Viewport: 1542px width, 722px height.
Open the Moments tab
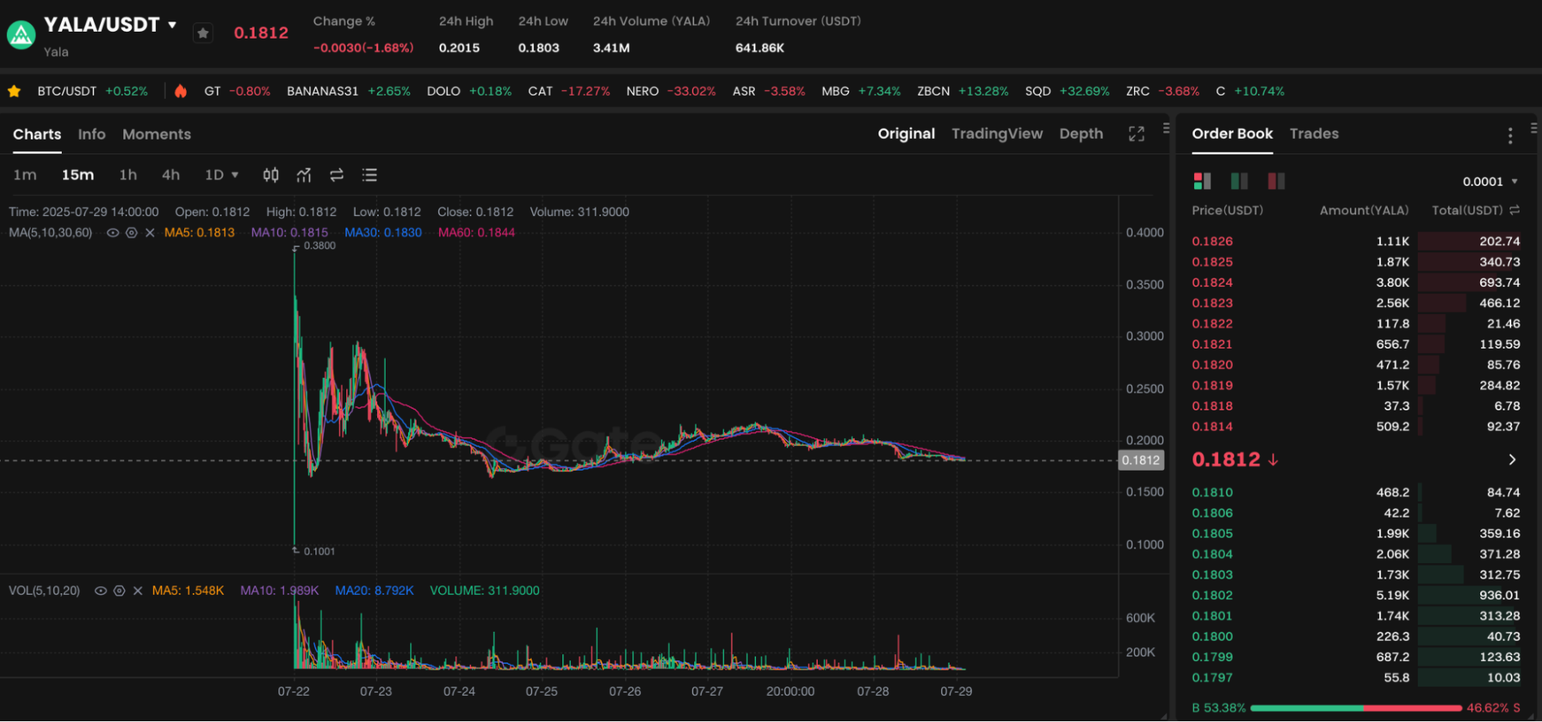(x=157, y=134)
